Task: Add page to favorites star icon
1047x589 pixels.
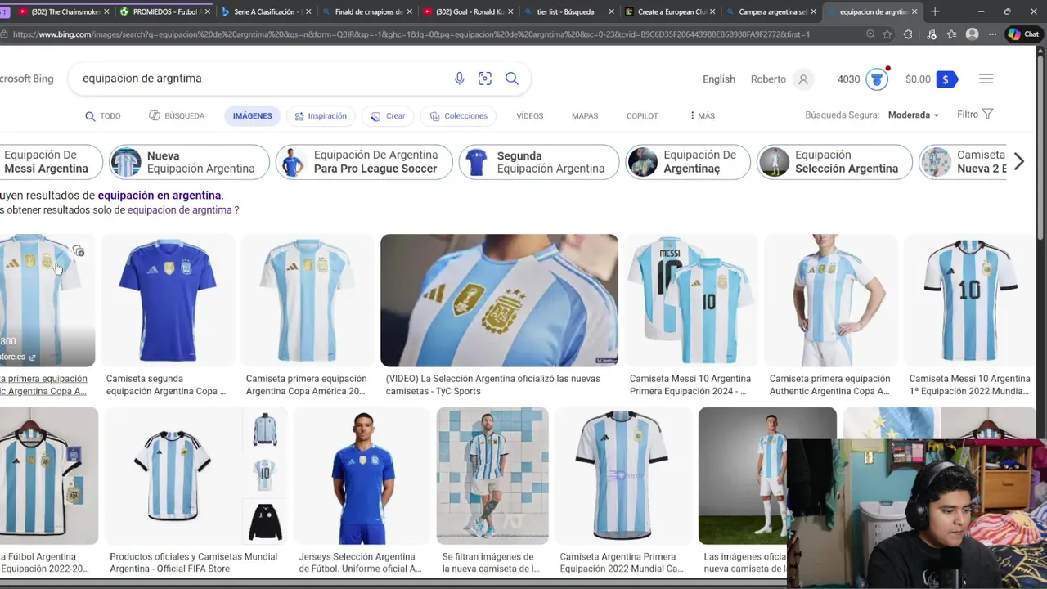Action: coord(888,34)
